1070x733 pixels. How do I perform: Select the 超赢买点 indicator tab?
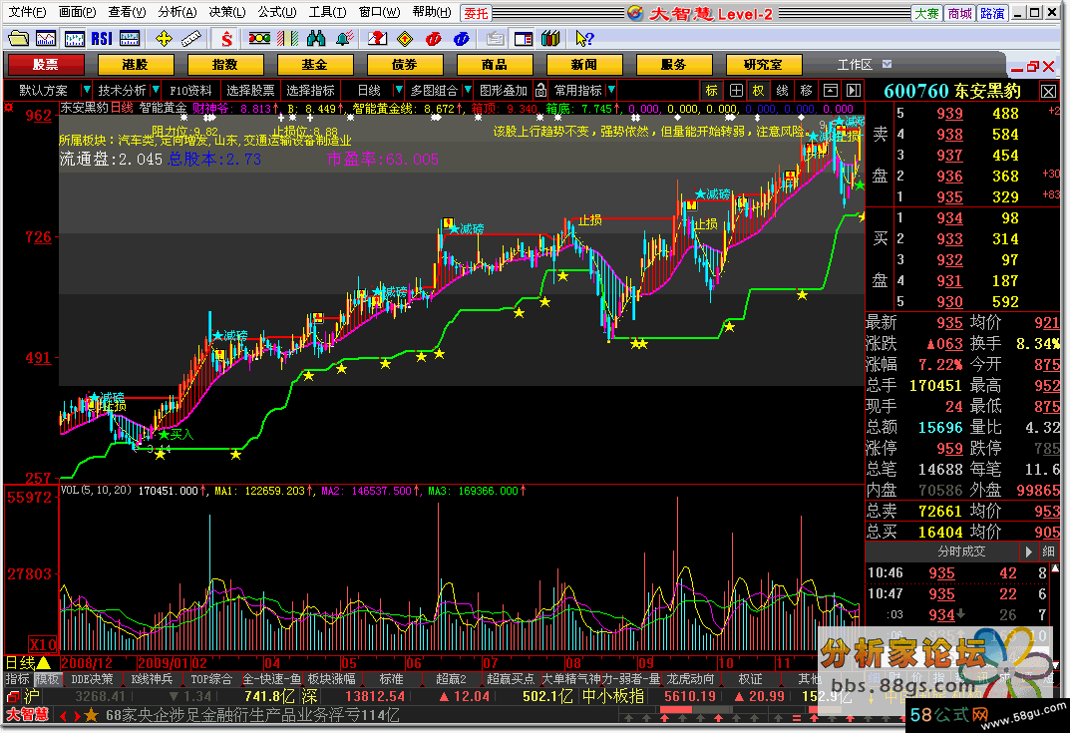click(x=511, y=679)
